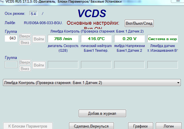Click the empty second group number field
This screenshot has width=184, height=129.
[x=11, y=64]
